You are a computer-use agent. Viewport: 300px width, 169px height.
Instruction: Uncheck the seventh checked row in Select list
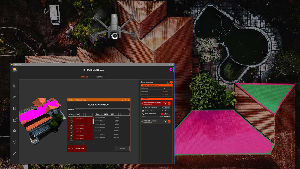[x=71, y=139]
